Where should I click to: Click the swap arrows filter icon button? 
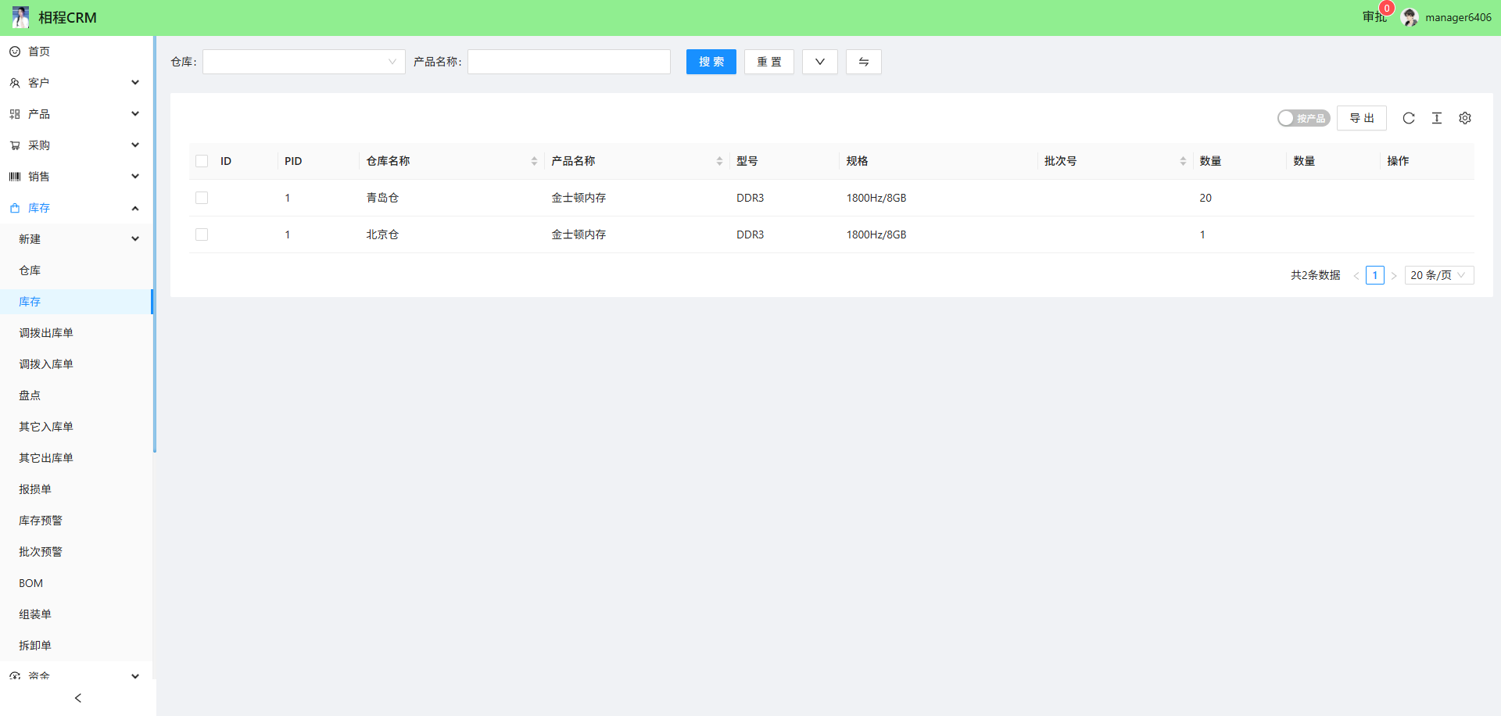[x=863, y=62]
